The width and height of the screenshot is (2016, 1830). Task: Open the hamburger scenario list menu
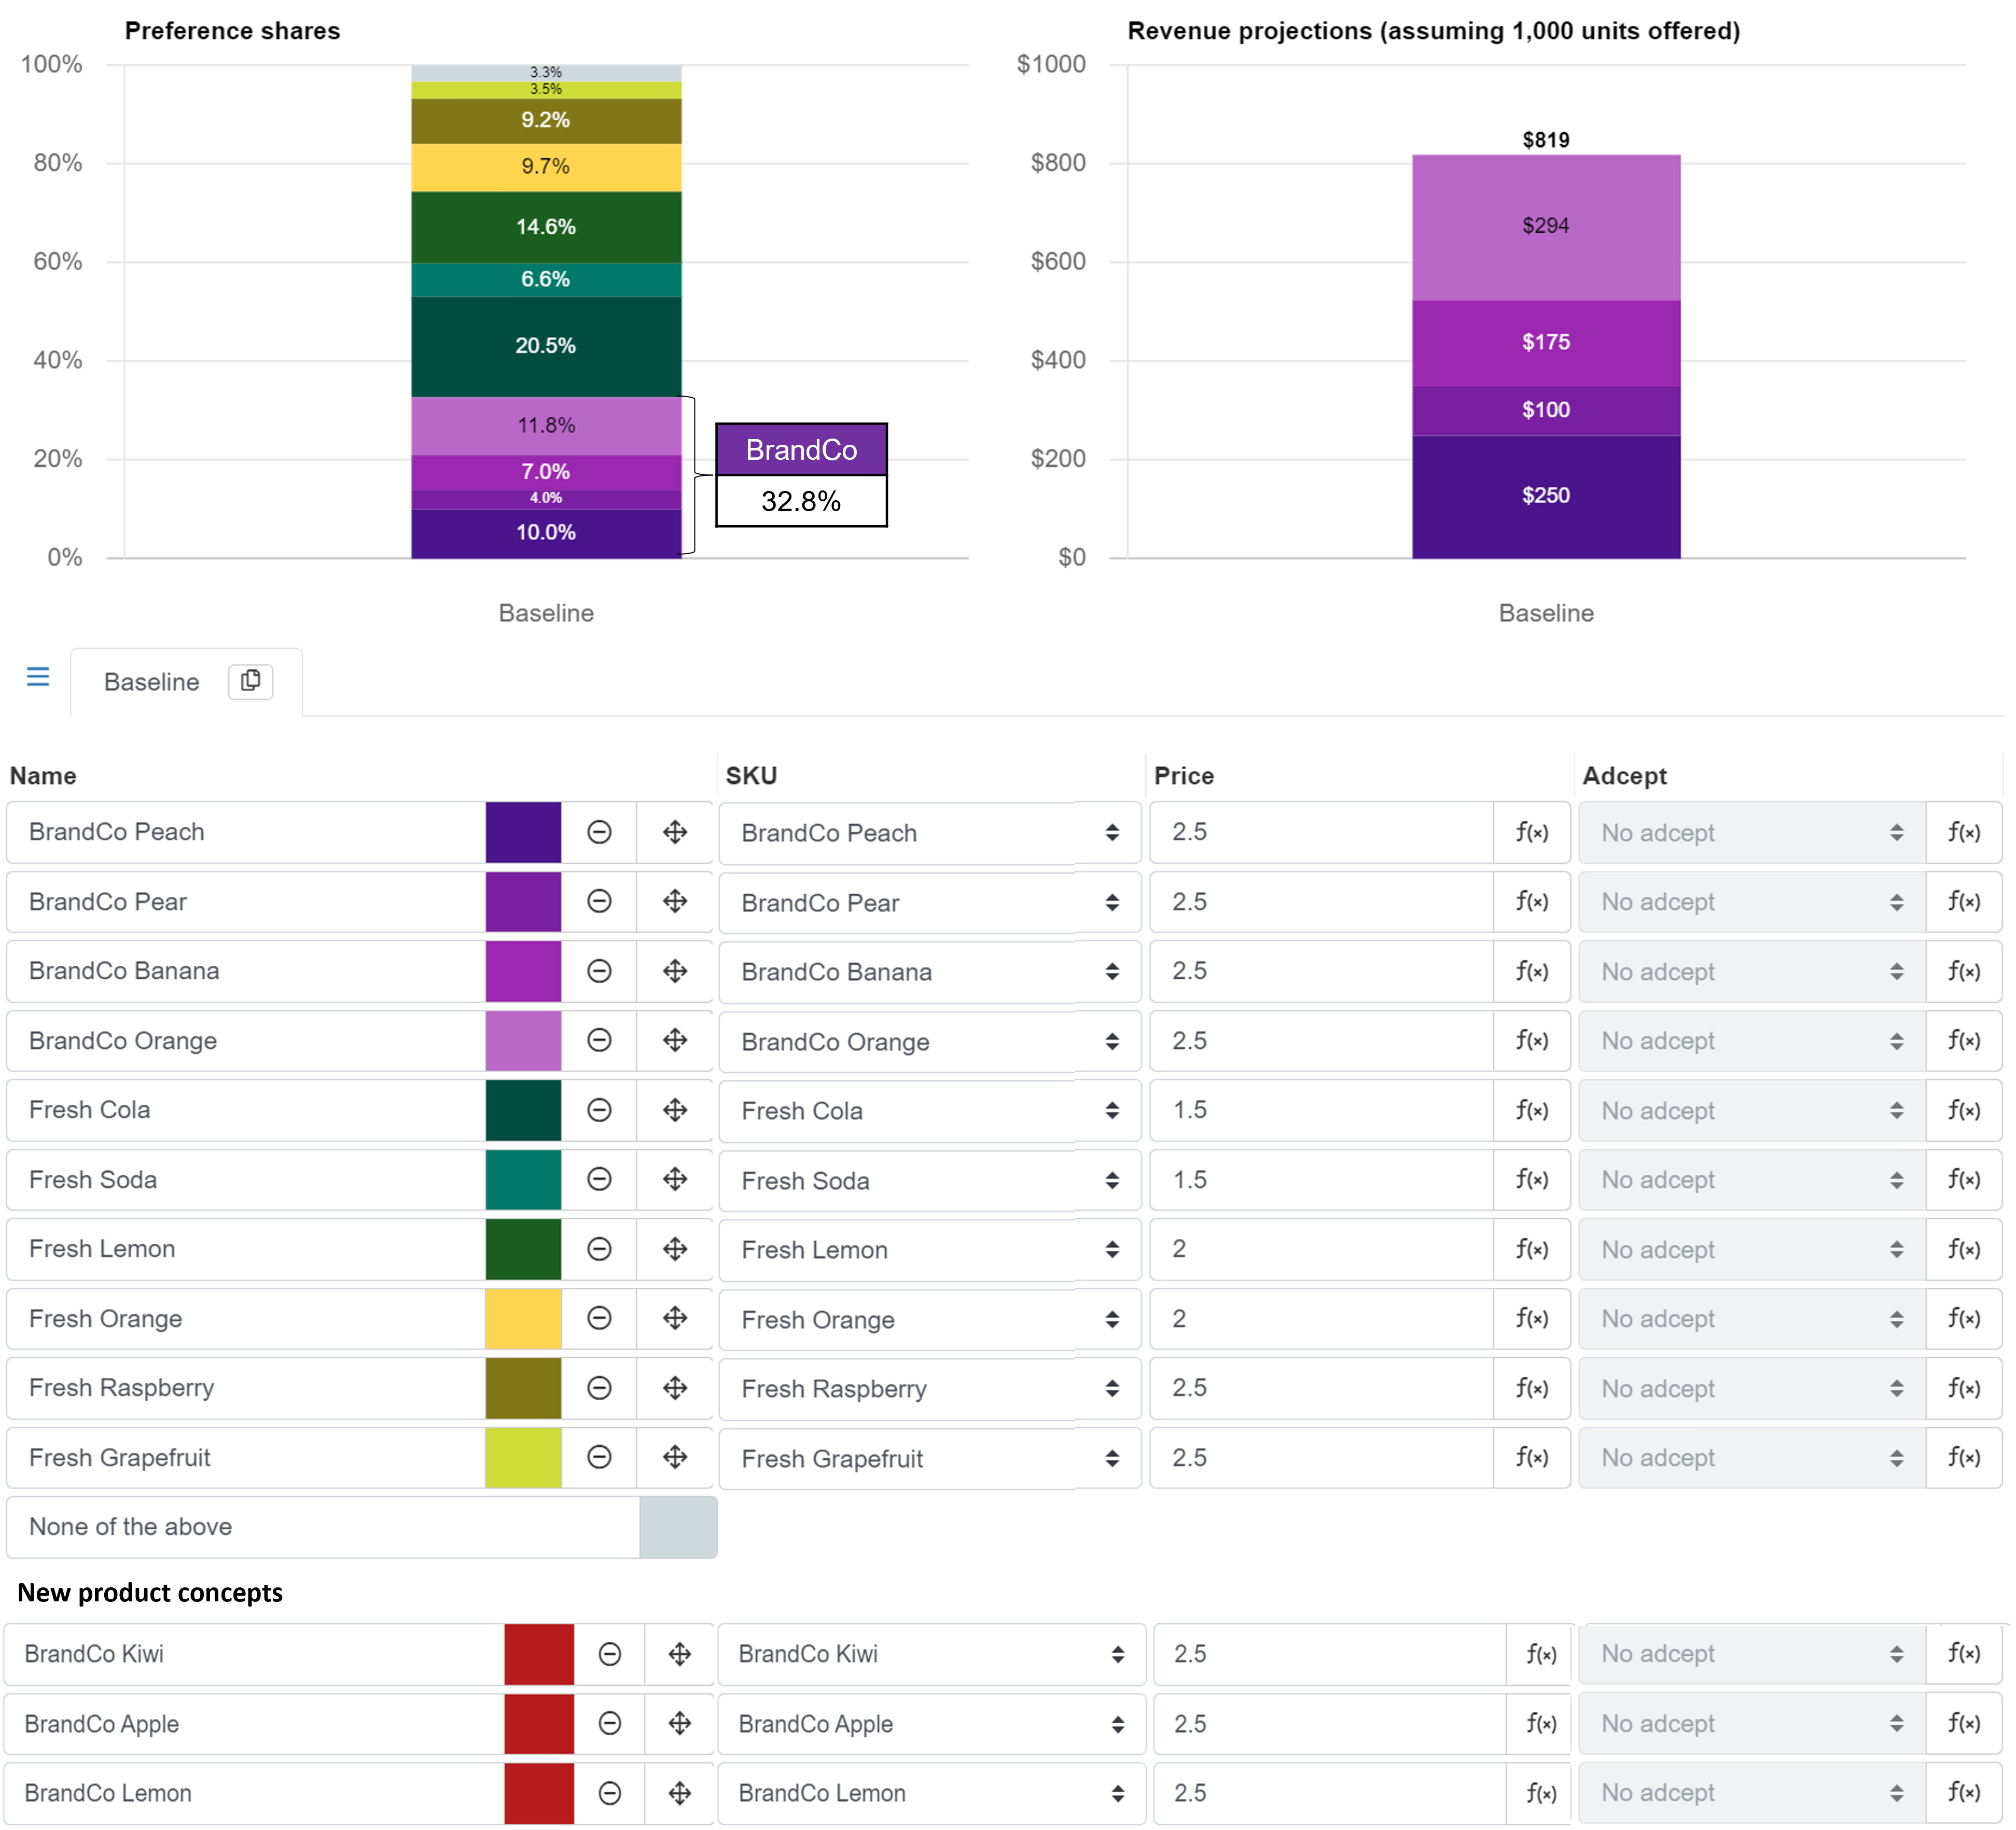(x=38, y=678)
